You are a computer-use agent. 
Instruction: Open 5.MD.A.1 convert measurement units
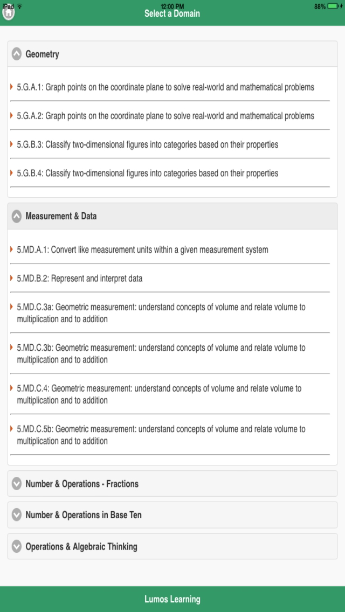(142, 250)
